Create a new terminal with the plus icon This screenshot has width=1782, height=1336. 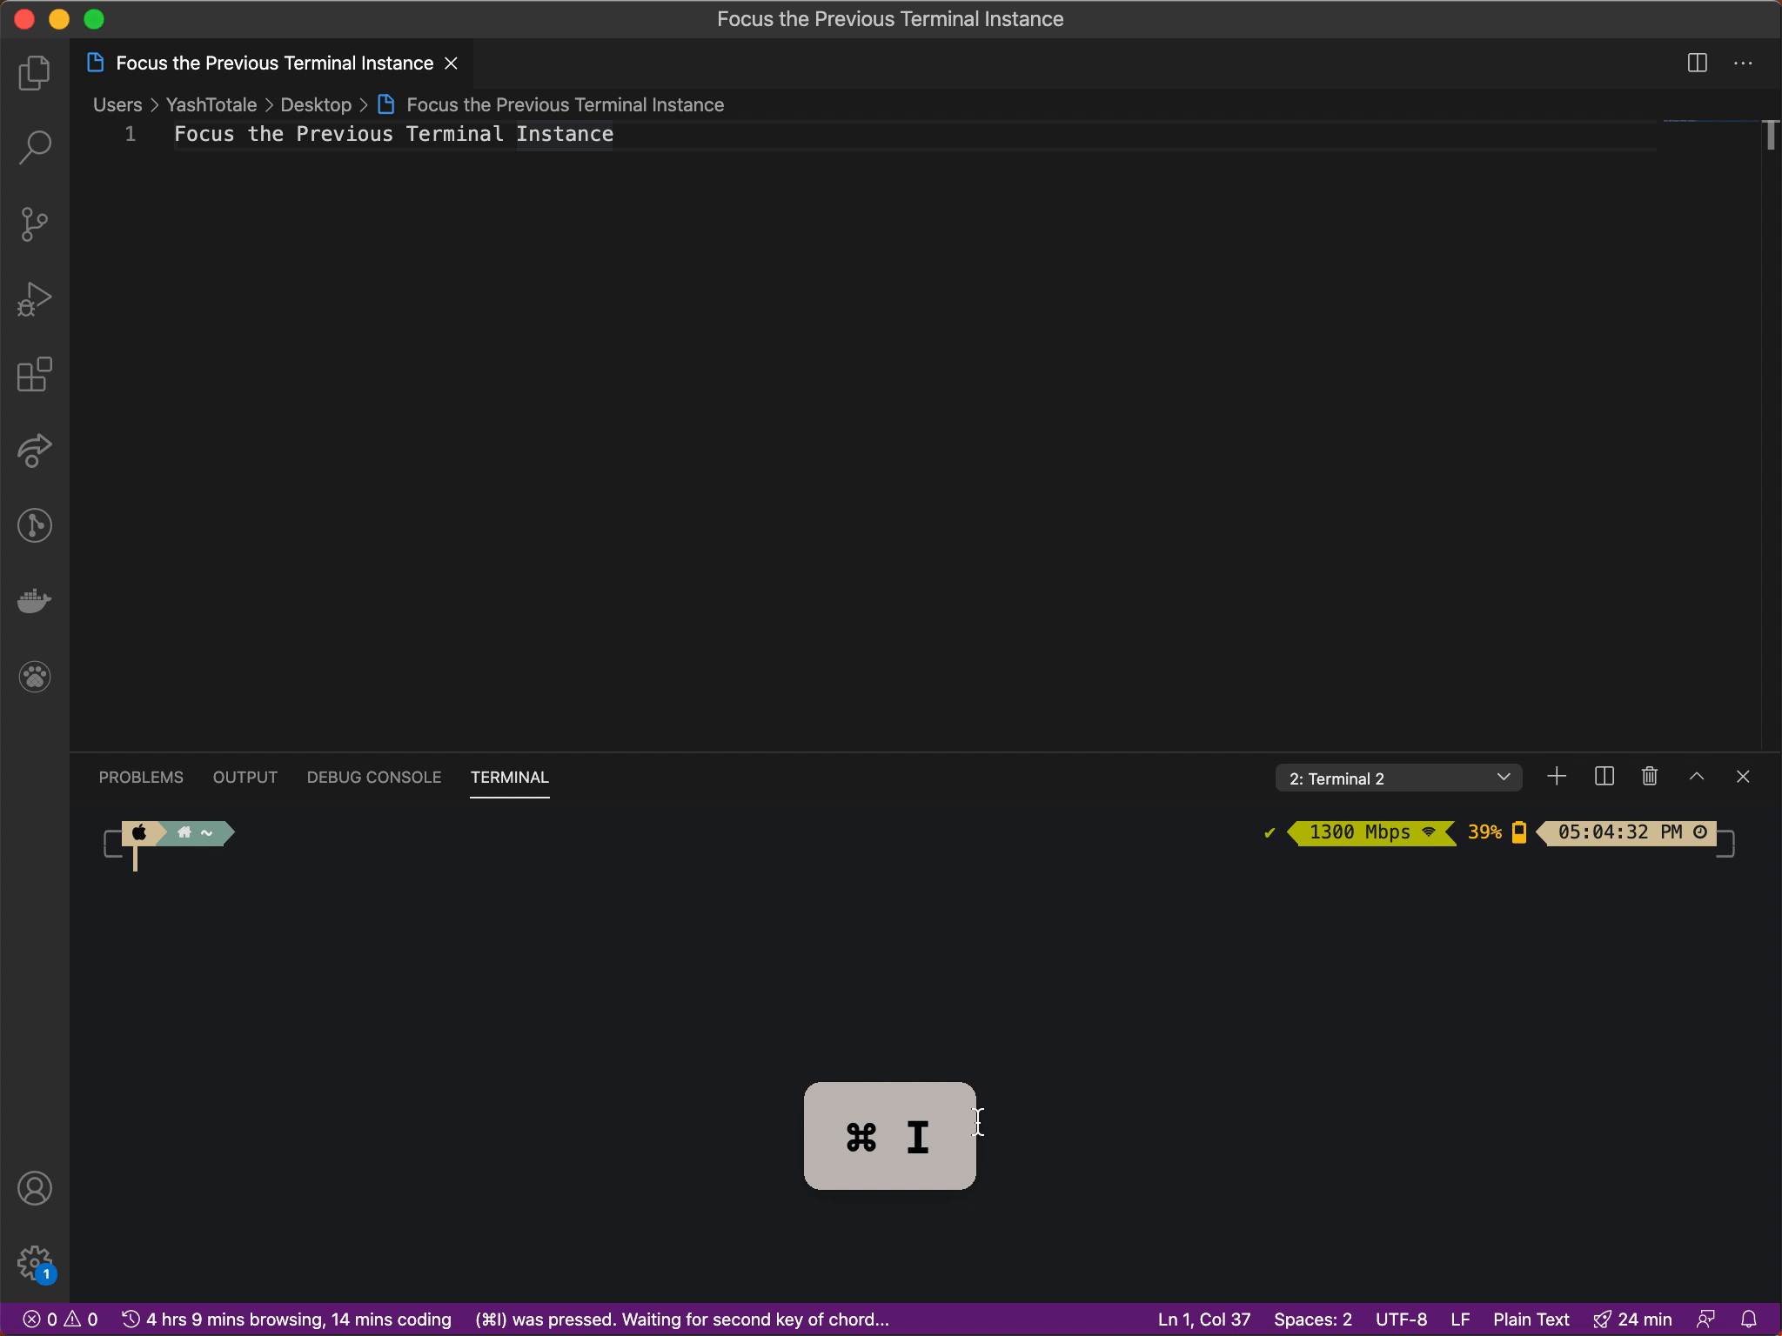(x=1556, y=777)
